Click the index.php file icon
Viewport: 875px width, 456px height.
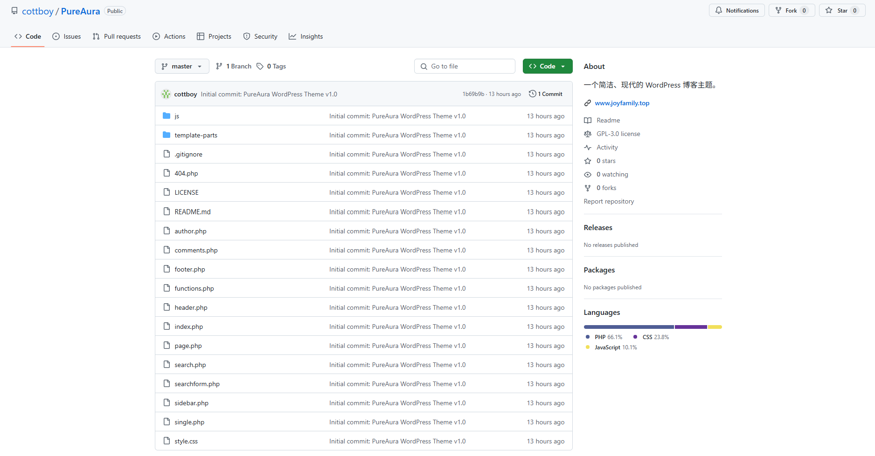[x=167, y=326]
